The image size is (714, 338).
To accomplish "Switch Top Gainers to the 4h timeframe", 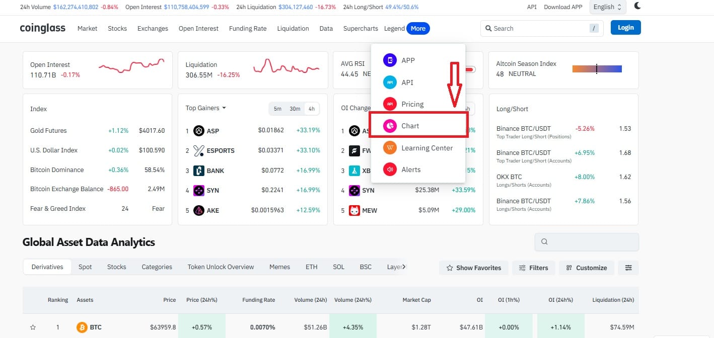I will [312, 109].
